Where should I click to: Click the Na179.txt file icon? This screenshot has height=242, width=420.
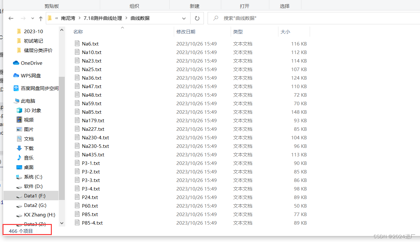(77, 120)
